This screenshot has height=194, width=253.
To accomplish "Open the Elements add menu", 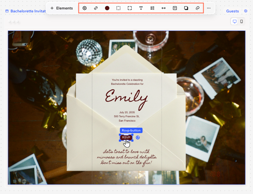I will (61, 8).
